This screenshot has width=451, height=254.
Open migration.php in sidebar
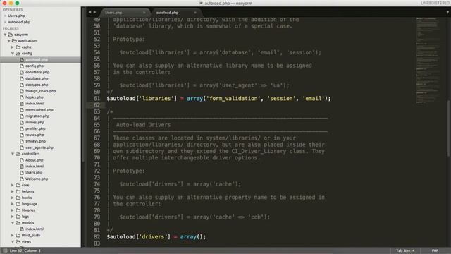pos(37,116)
